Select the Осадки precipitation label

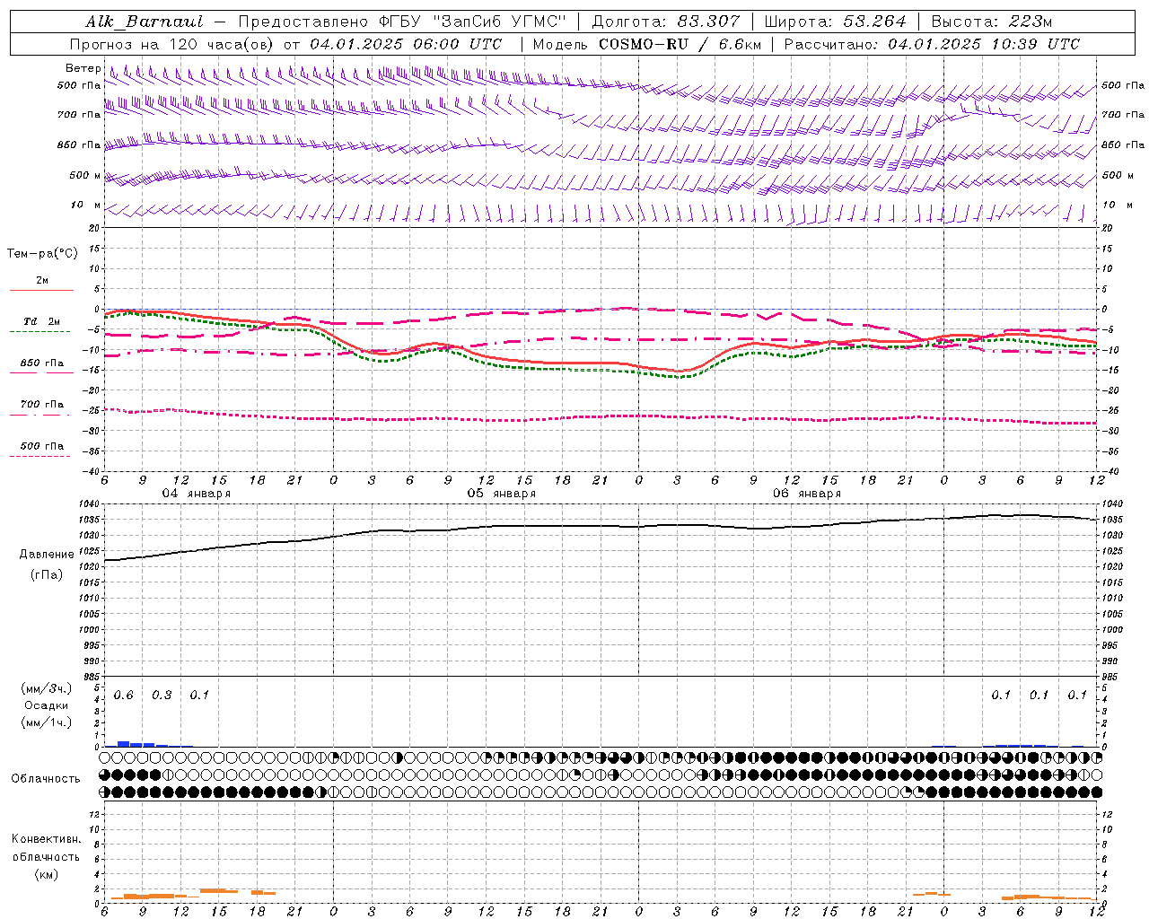pyautogui.click(x=47, y=705)
